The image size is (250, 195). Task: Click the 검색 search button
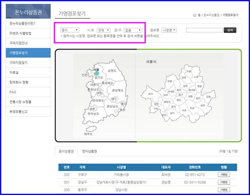[x=230, y=30]
